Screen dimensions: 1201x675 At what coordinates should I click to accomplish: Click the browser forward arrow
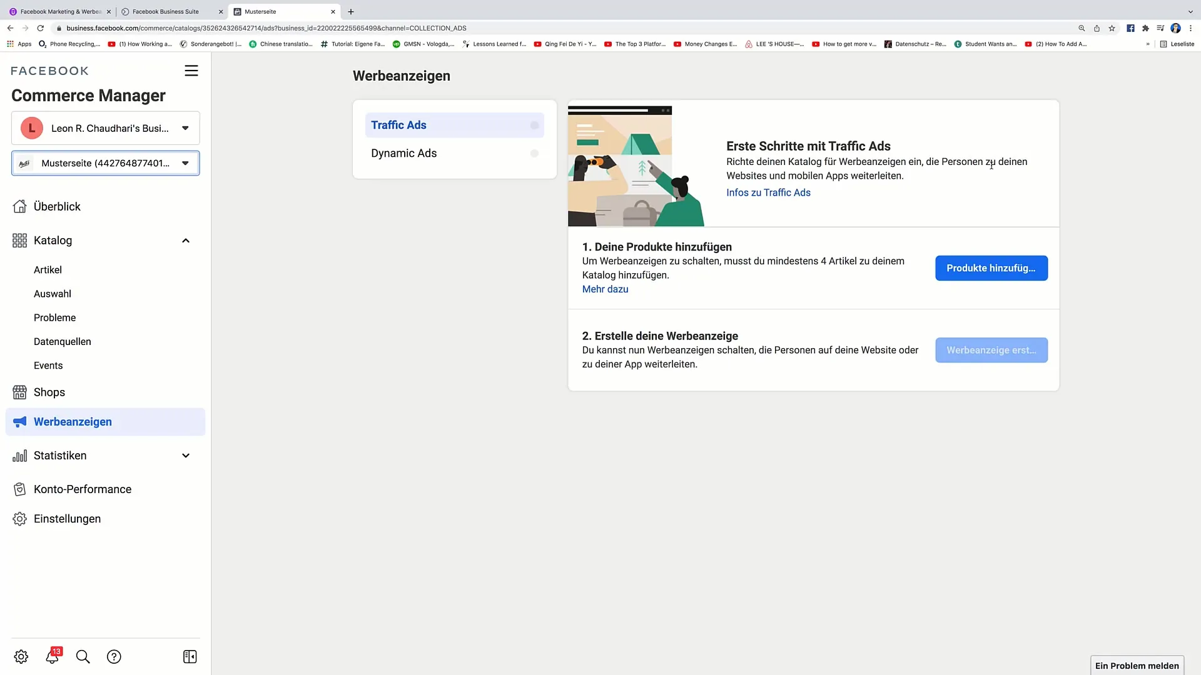click(25, 28)
